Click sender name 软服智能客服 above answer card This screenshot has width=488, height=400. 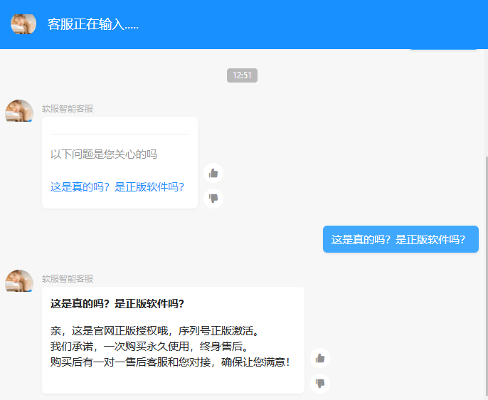point(68,278)
